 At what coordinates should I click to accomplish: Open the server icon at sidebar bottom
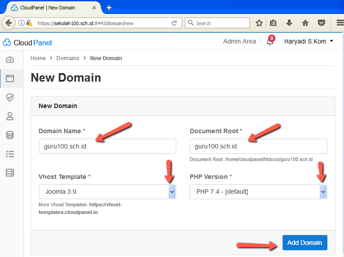[x=9, y=173]
